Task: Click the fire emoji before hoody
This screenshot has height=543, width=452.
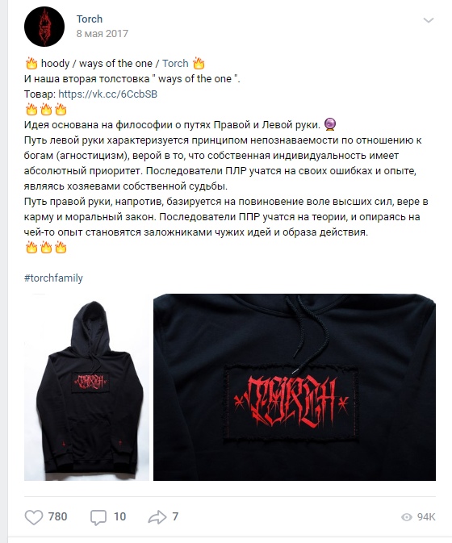Action: coord(31,64)
